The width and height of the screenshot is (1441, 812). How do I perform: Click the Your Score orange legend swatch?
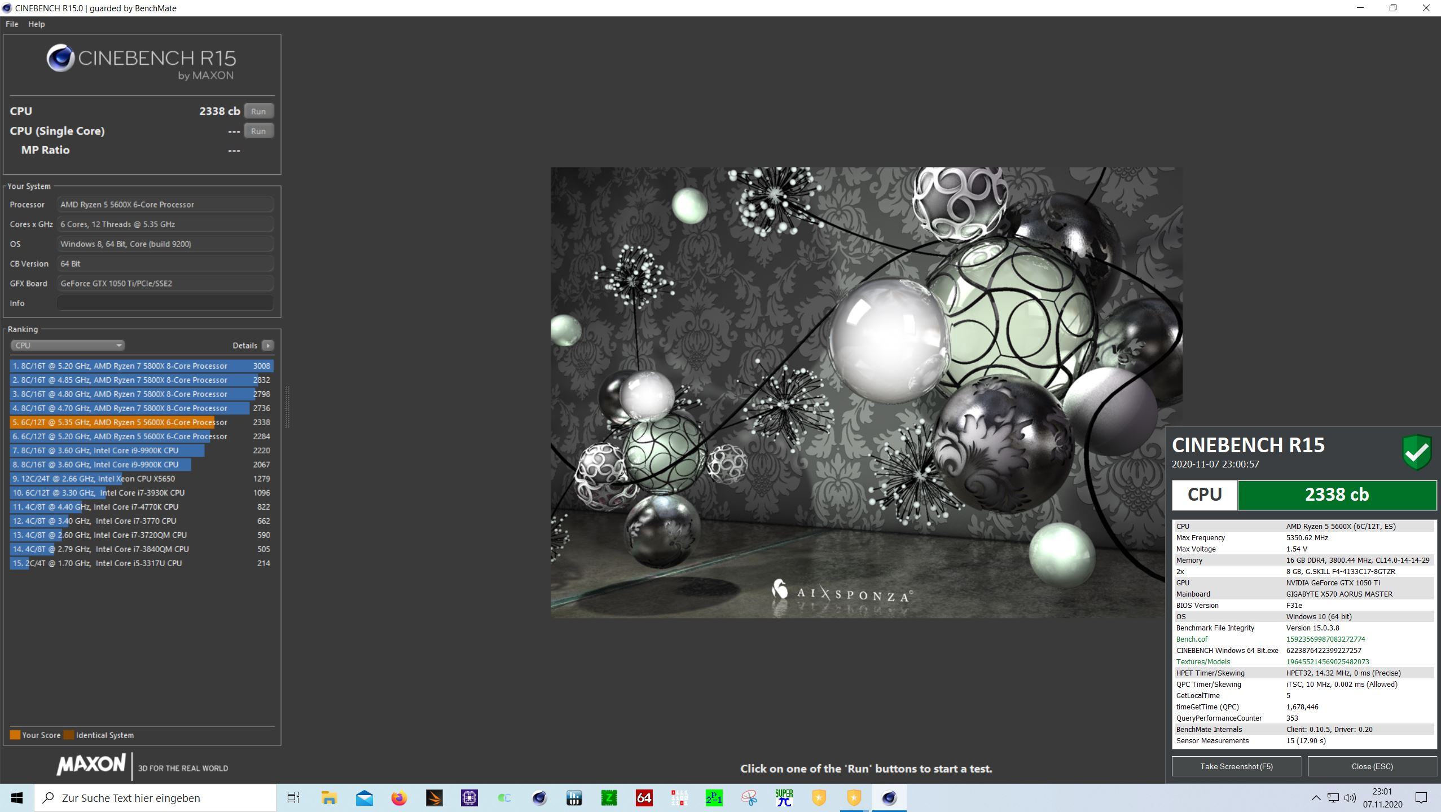(15, 735)
